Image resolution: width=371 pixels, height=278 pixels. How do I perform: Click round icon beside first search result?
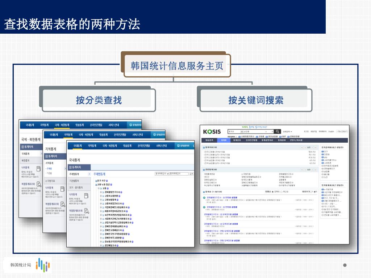click(204, 198)
